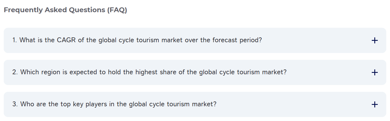Select the number '1.' of the first question
390x121 pixels.
pos(15,40)
